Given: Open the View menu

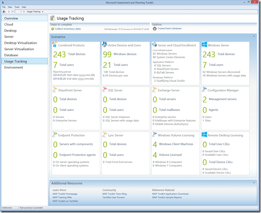Looking at the screenshot, I should [10, 7].
